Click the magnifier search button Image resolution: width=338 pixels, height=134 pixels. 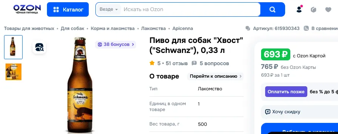point(273,10)
